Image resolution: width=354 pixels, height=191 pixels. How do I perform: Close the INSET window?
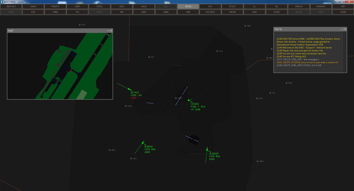point(111,31)
